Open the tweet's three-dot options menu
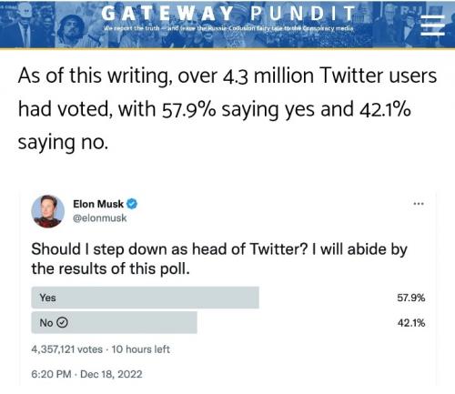This screenshot has width=455, height=394. pos(419,204)
